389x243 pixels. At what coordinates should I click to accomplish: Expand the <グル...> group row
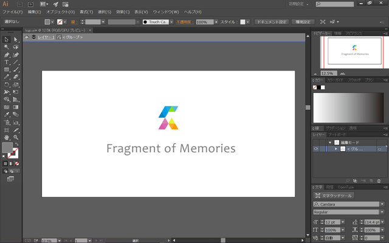point(336,149)
